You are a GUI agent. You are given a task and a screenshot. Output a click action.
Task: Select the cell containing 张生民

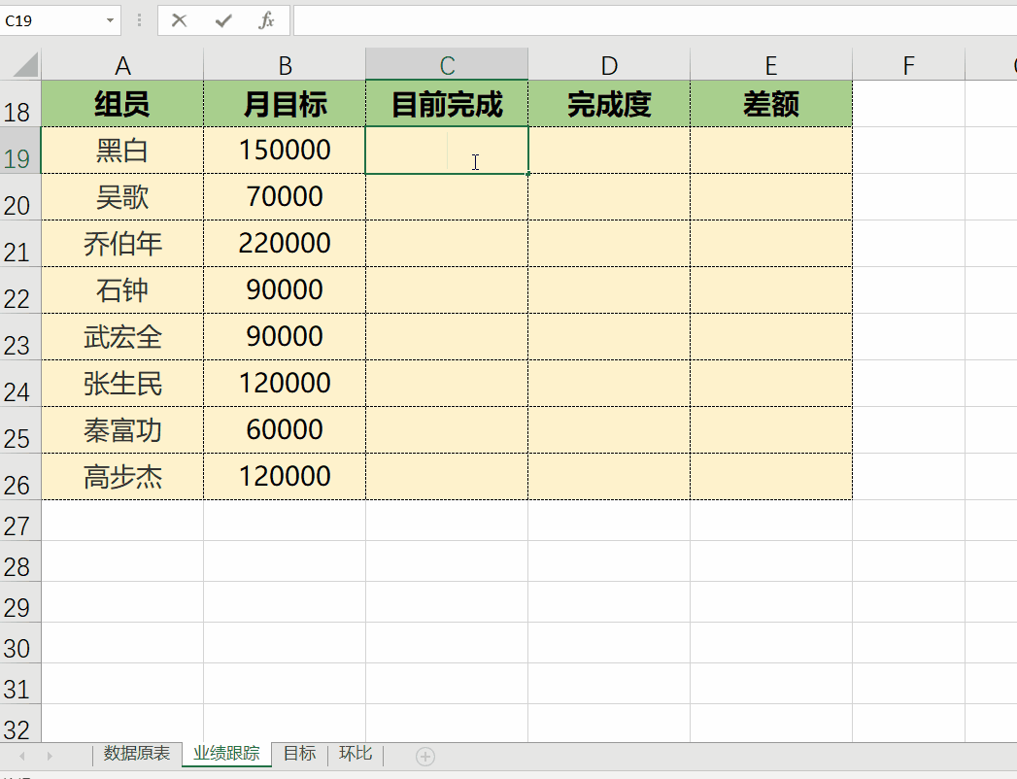pyautogui.click(x=122, y=384)
